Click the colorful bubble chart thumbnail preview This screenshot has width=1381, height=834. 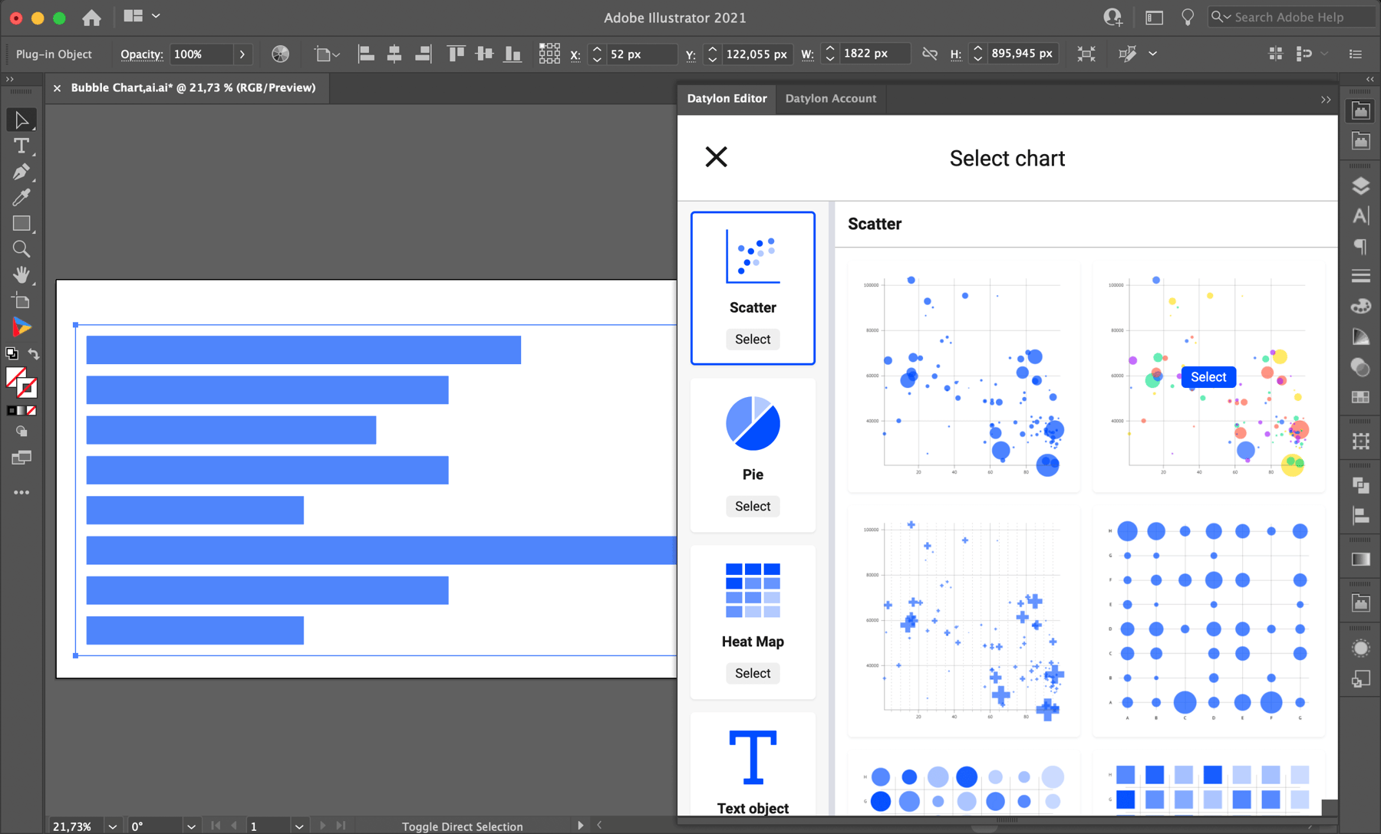click(1207, 376)
